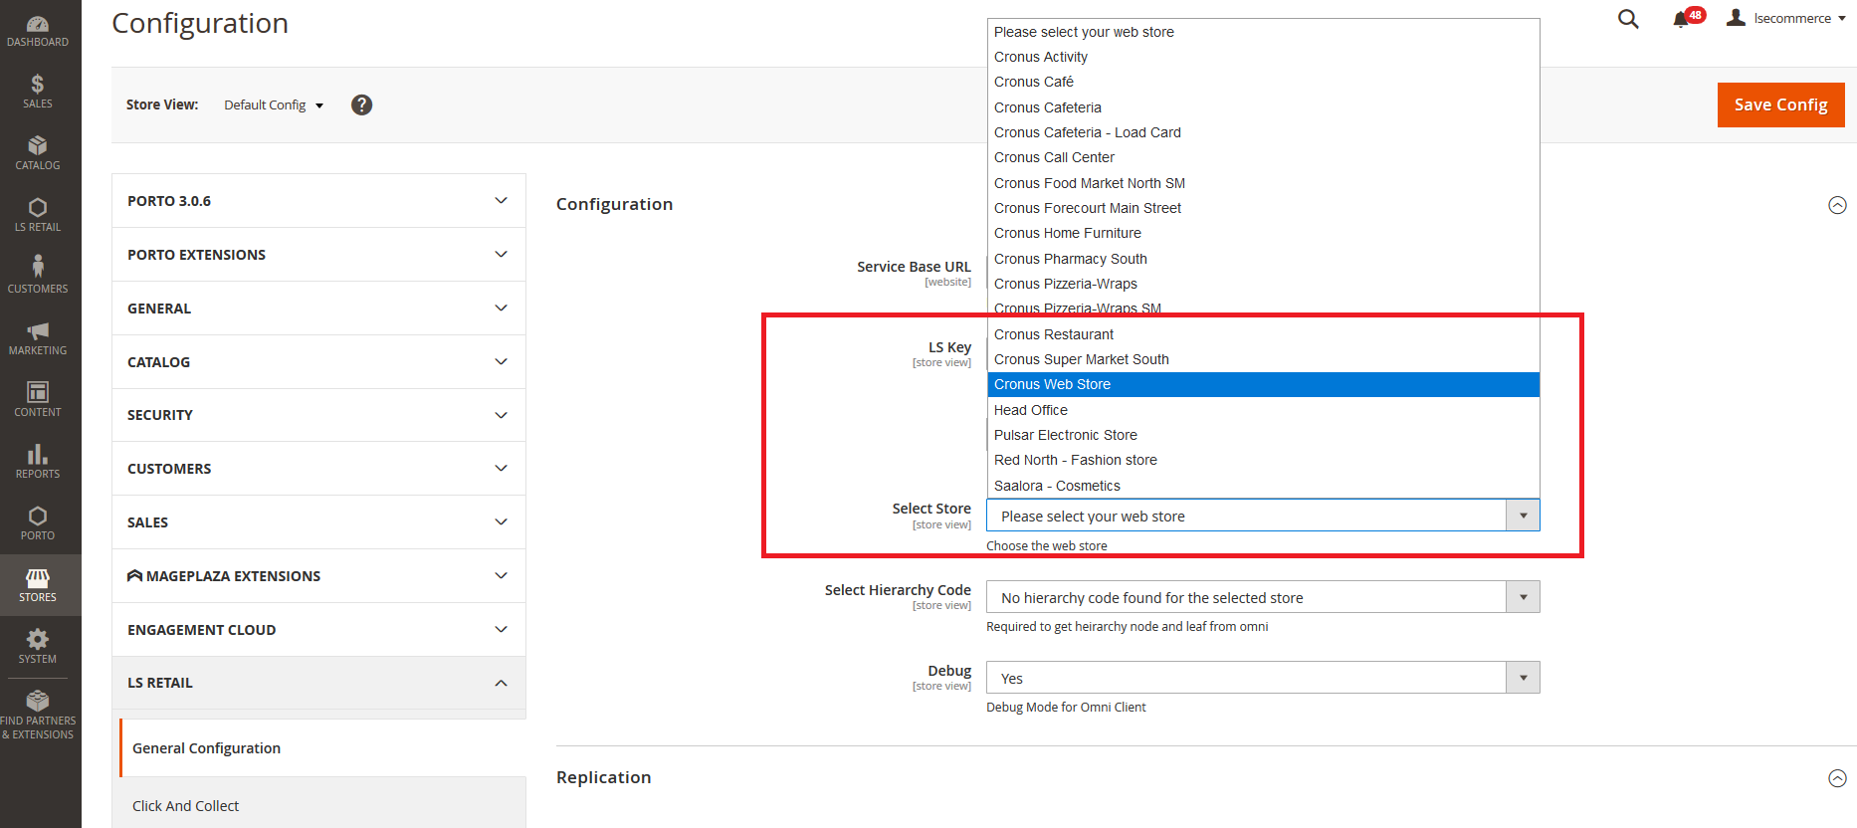The height and width of the screenshot is (828, 1857).
Task: Click the Save Config button
Action: (1779, 104)
